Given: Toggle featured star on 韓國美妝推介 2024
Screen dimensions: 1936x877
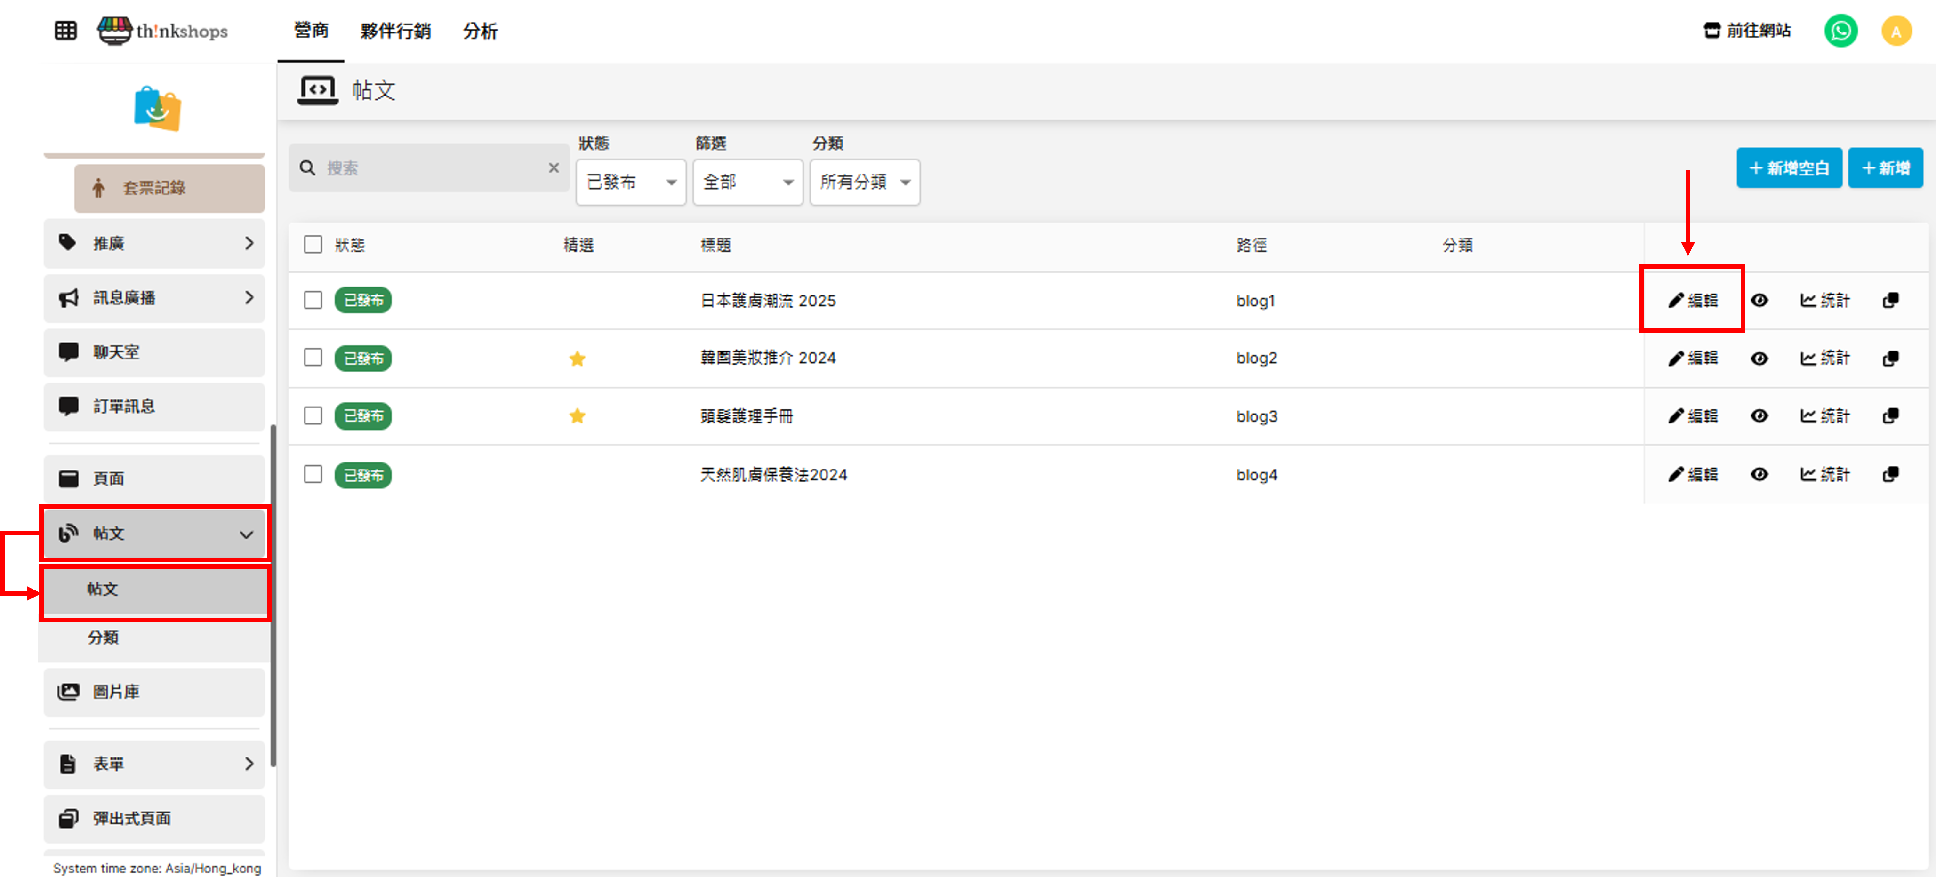Looking at the screenshot, I should [577, 359].
